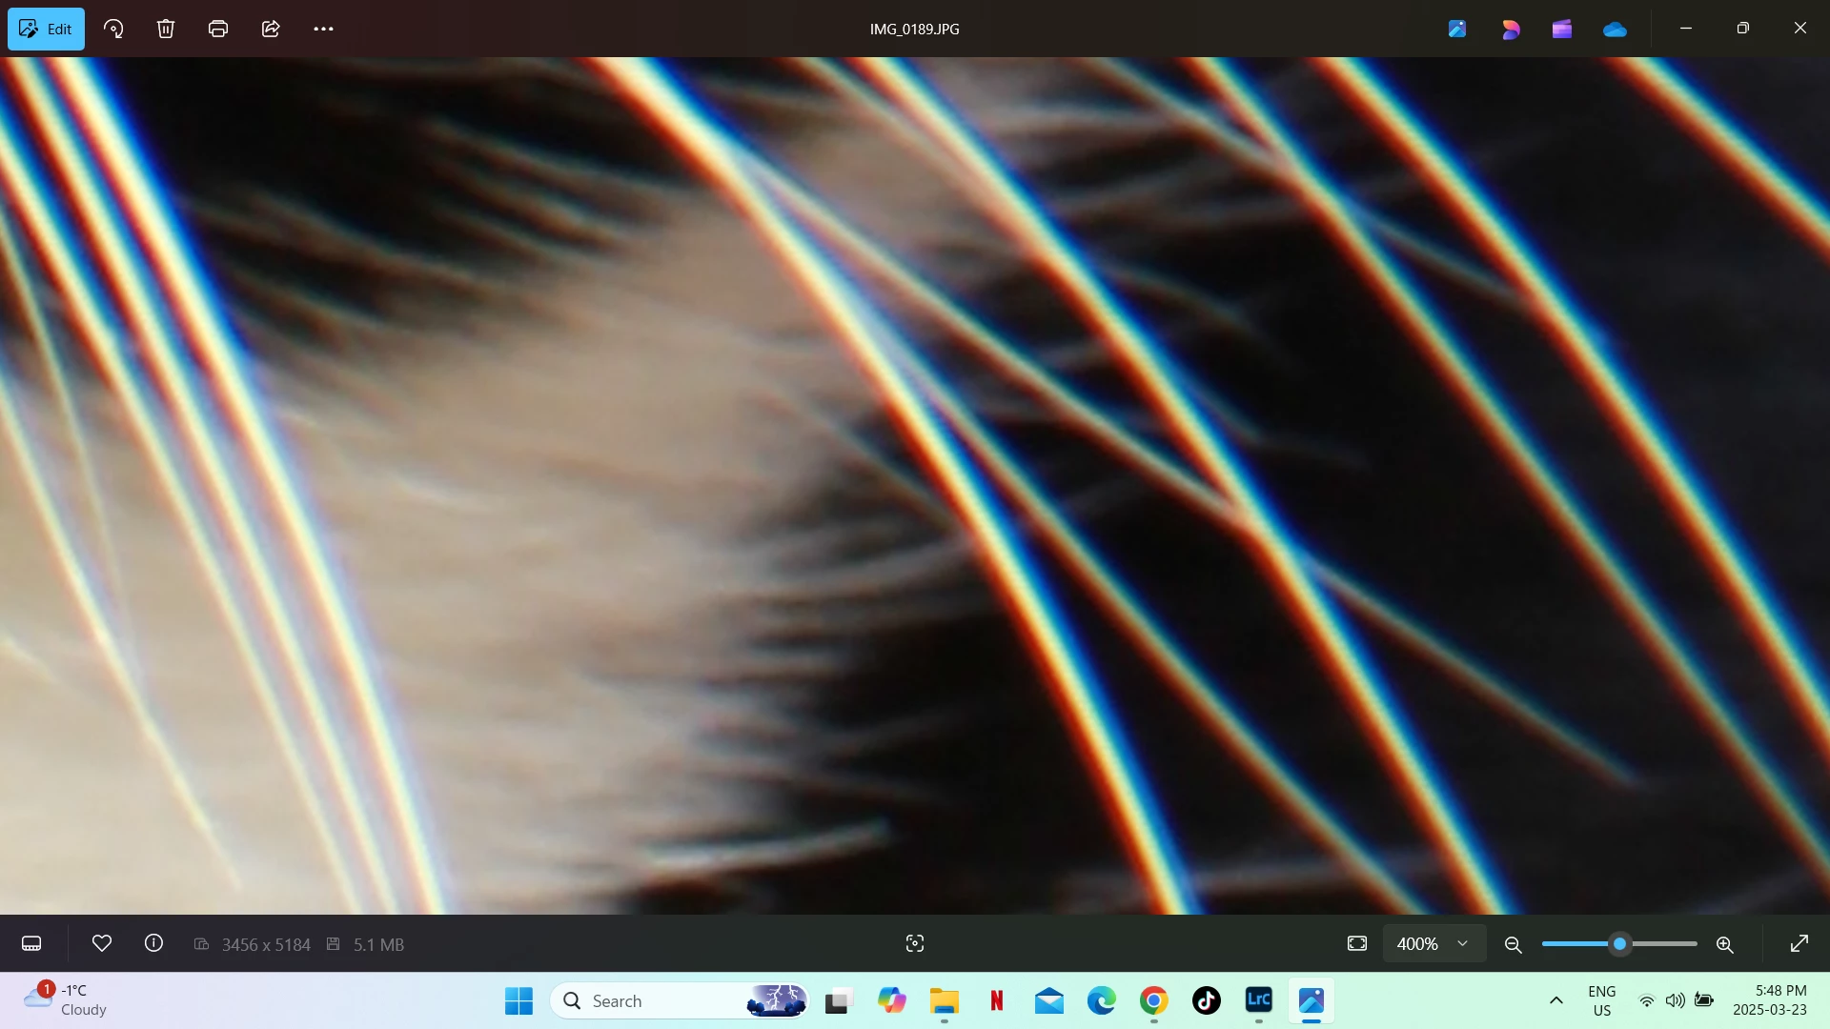Delete the photo with trash icon
Image resolution: width=1830 pixels, height=1029 pixels.
coord(166,29)
